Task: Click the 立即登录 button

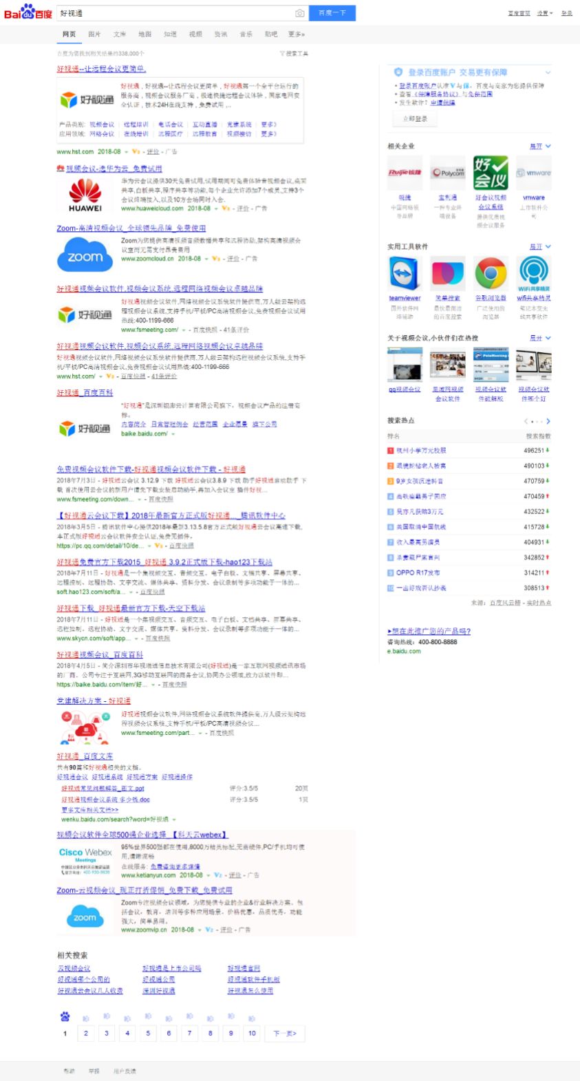Action: (x=416, y=118)
